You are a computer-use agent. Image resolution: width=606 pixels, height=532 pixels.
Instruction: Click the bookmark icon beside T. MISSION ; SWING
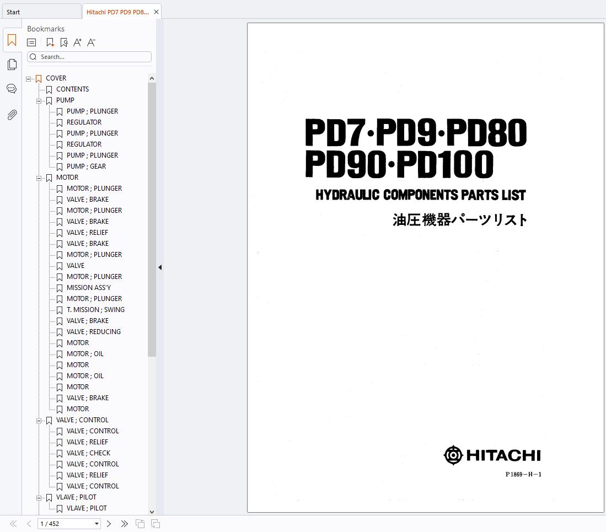(60, 310)
